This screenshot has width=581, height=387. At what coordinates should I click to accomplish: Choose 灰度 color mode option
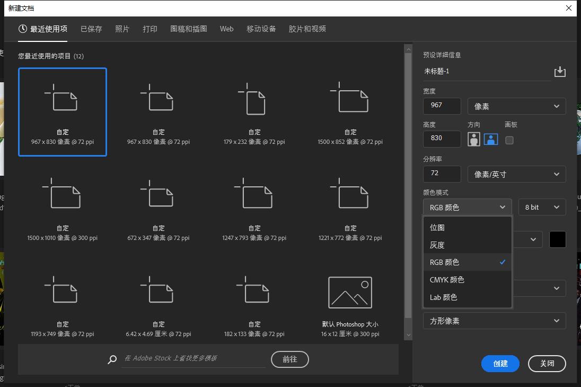coord(467,245)
